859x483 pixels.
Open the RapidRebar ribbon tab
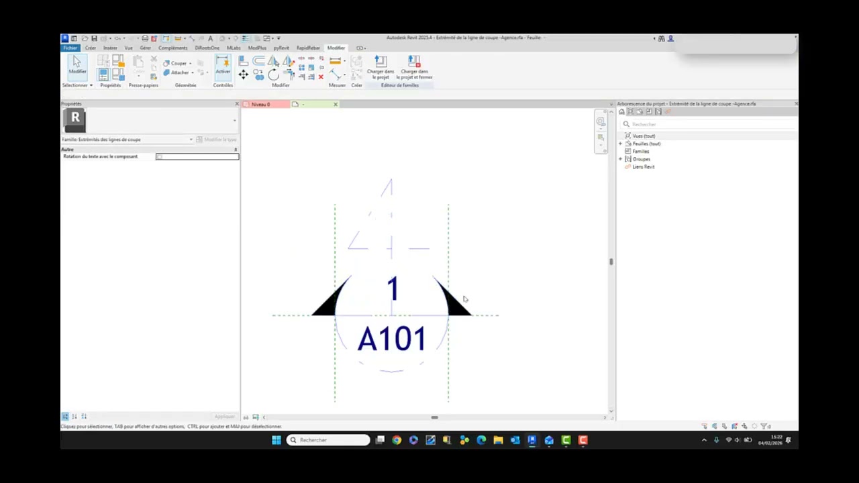tap(308, 48)
